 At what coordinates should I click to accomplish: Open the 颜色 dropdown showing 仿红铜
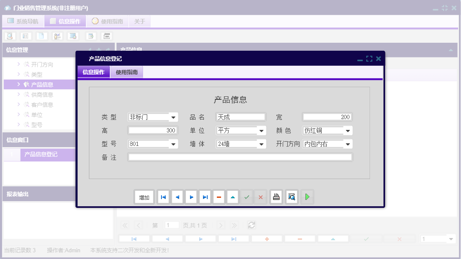348,130
